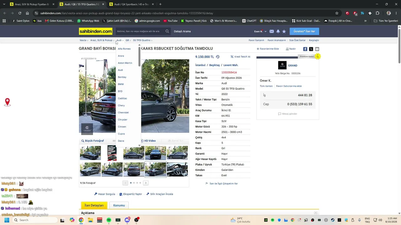
Task: Click the Yazdır print link
Action: (x=291, y=49)
